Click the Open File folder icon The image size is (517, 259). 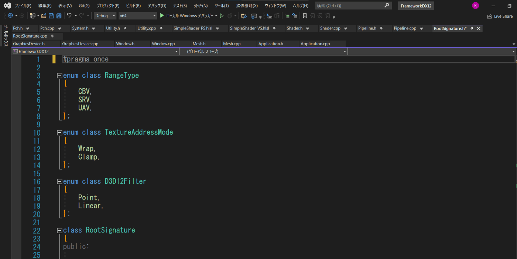tap(44, 16)
